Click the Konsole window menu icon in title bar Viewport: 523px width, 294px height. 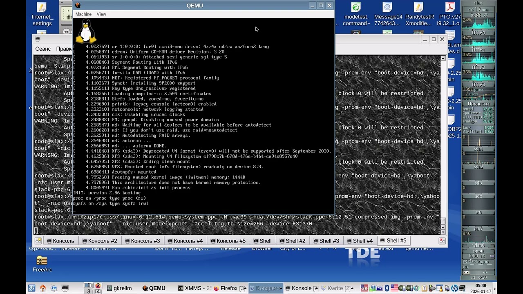(38, 39)
